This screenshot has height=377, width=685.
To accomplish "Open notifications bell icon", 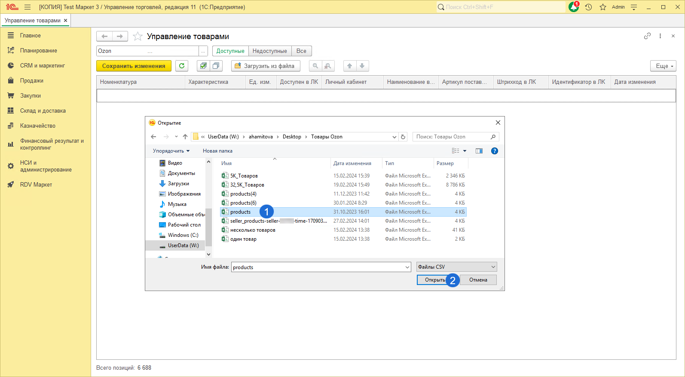I will point(573,7).
